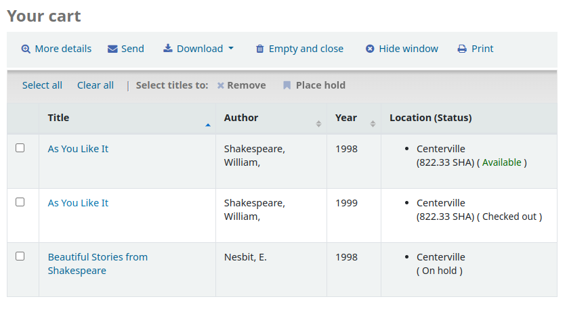Select Beautiful Stories from Shakespeare checkbox
The height and width of the screenshot is (318, 567).
pyautogui.click(x=20, y=256)
